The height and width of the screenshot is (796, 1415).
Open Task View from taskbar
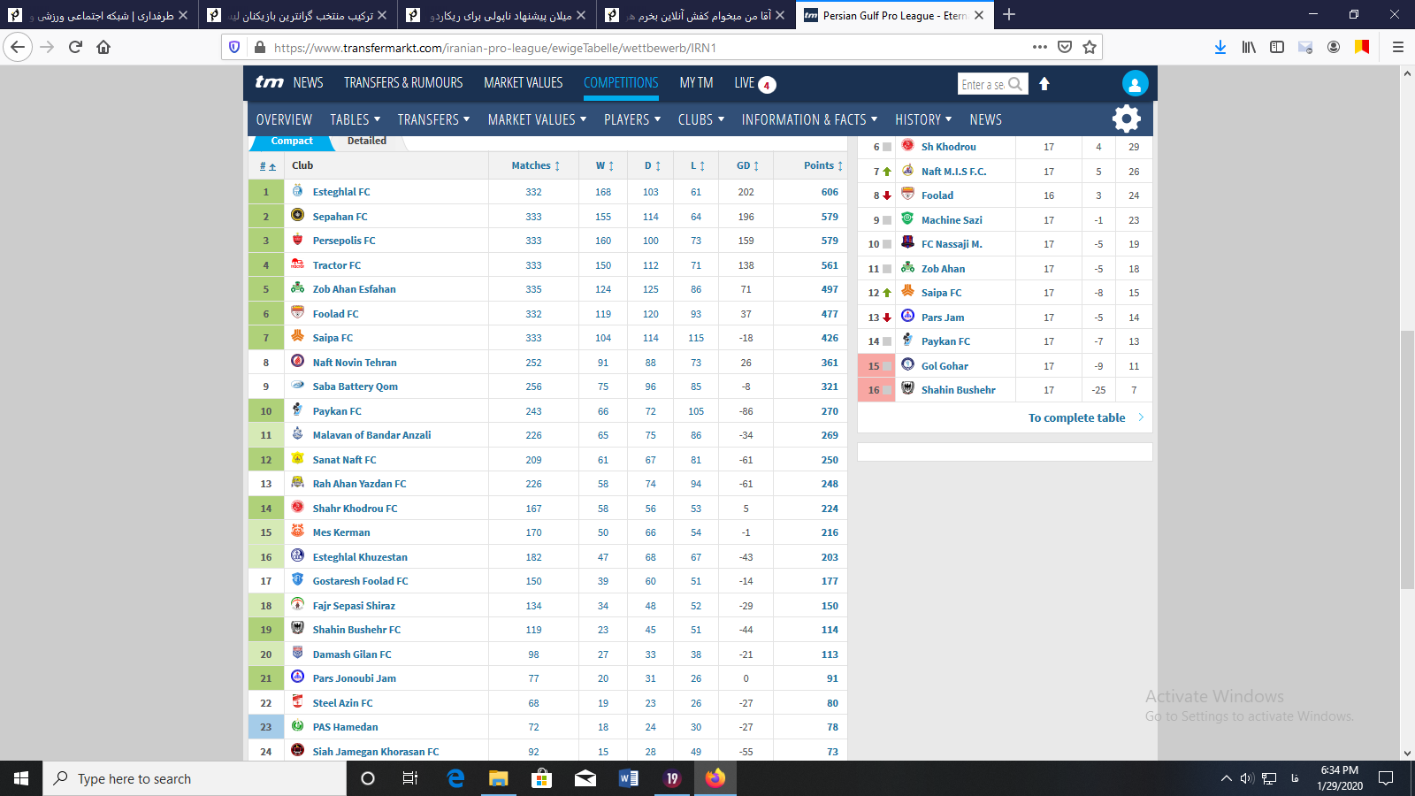pyautogui.click(x=410, y=778)
